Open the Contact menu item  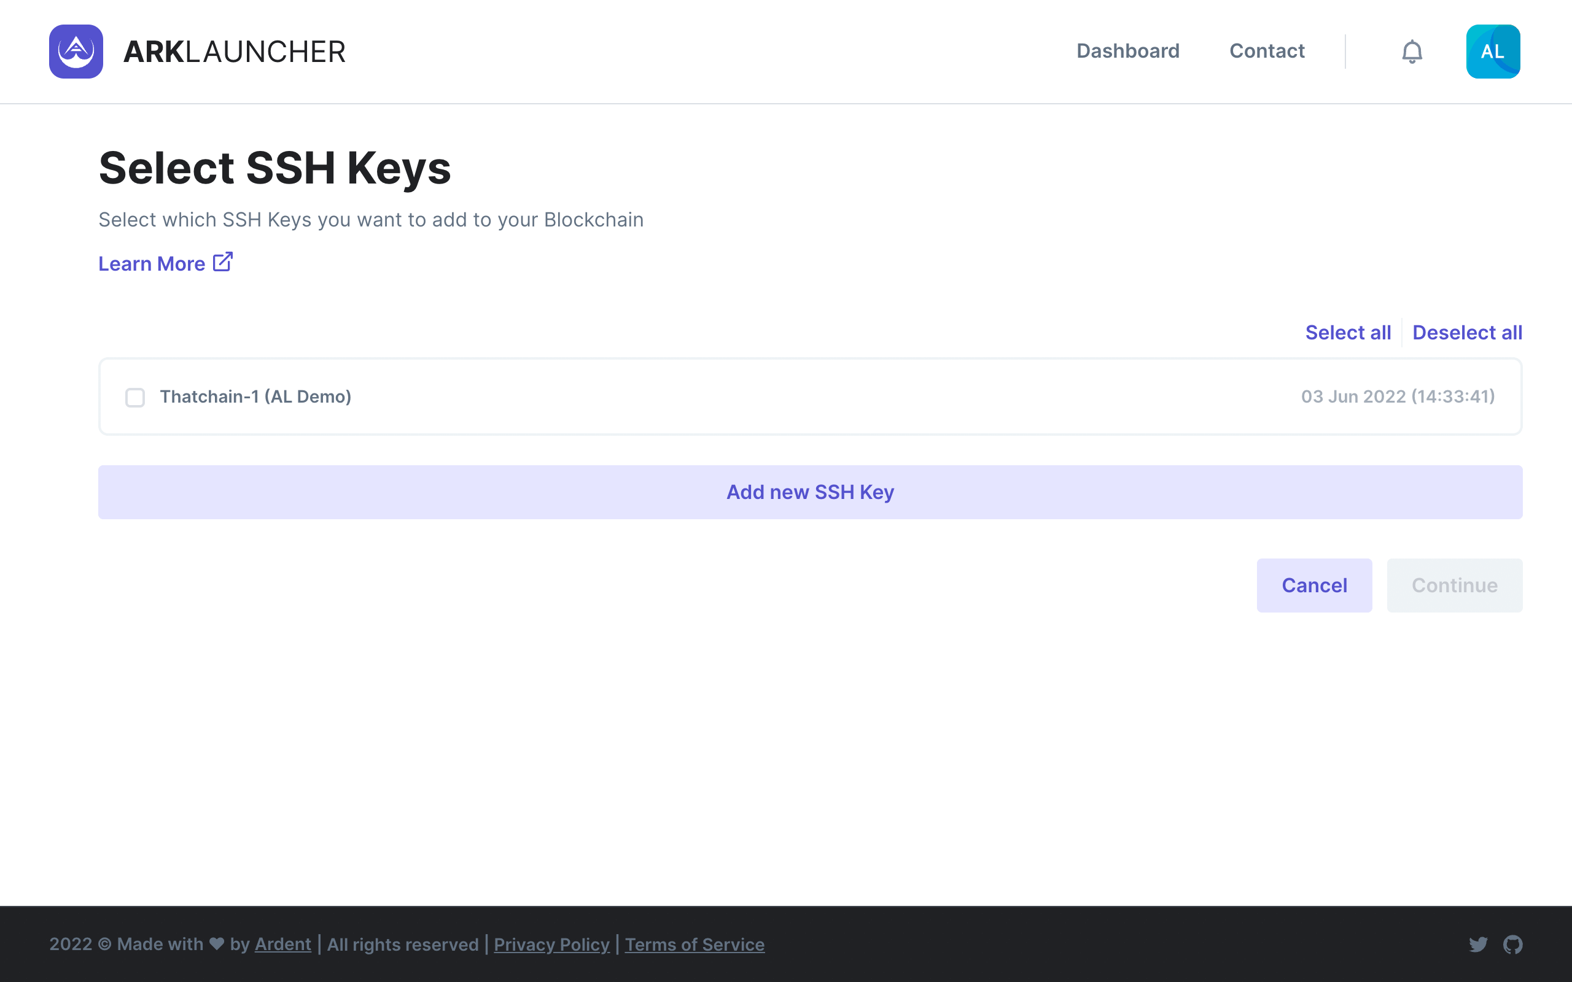point(1267,52)
